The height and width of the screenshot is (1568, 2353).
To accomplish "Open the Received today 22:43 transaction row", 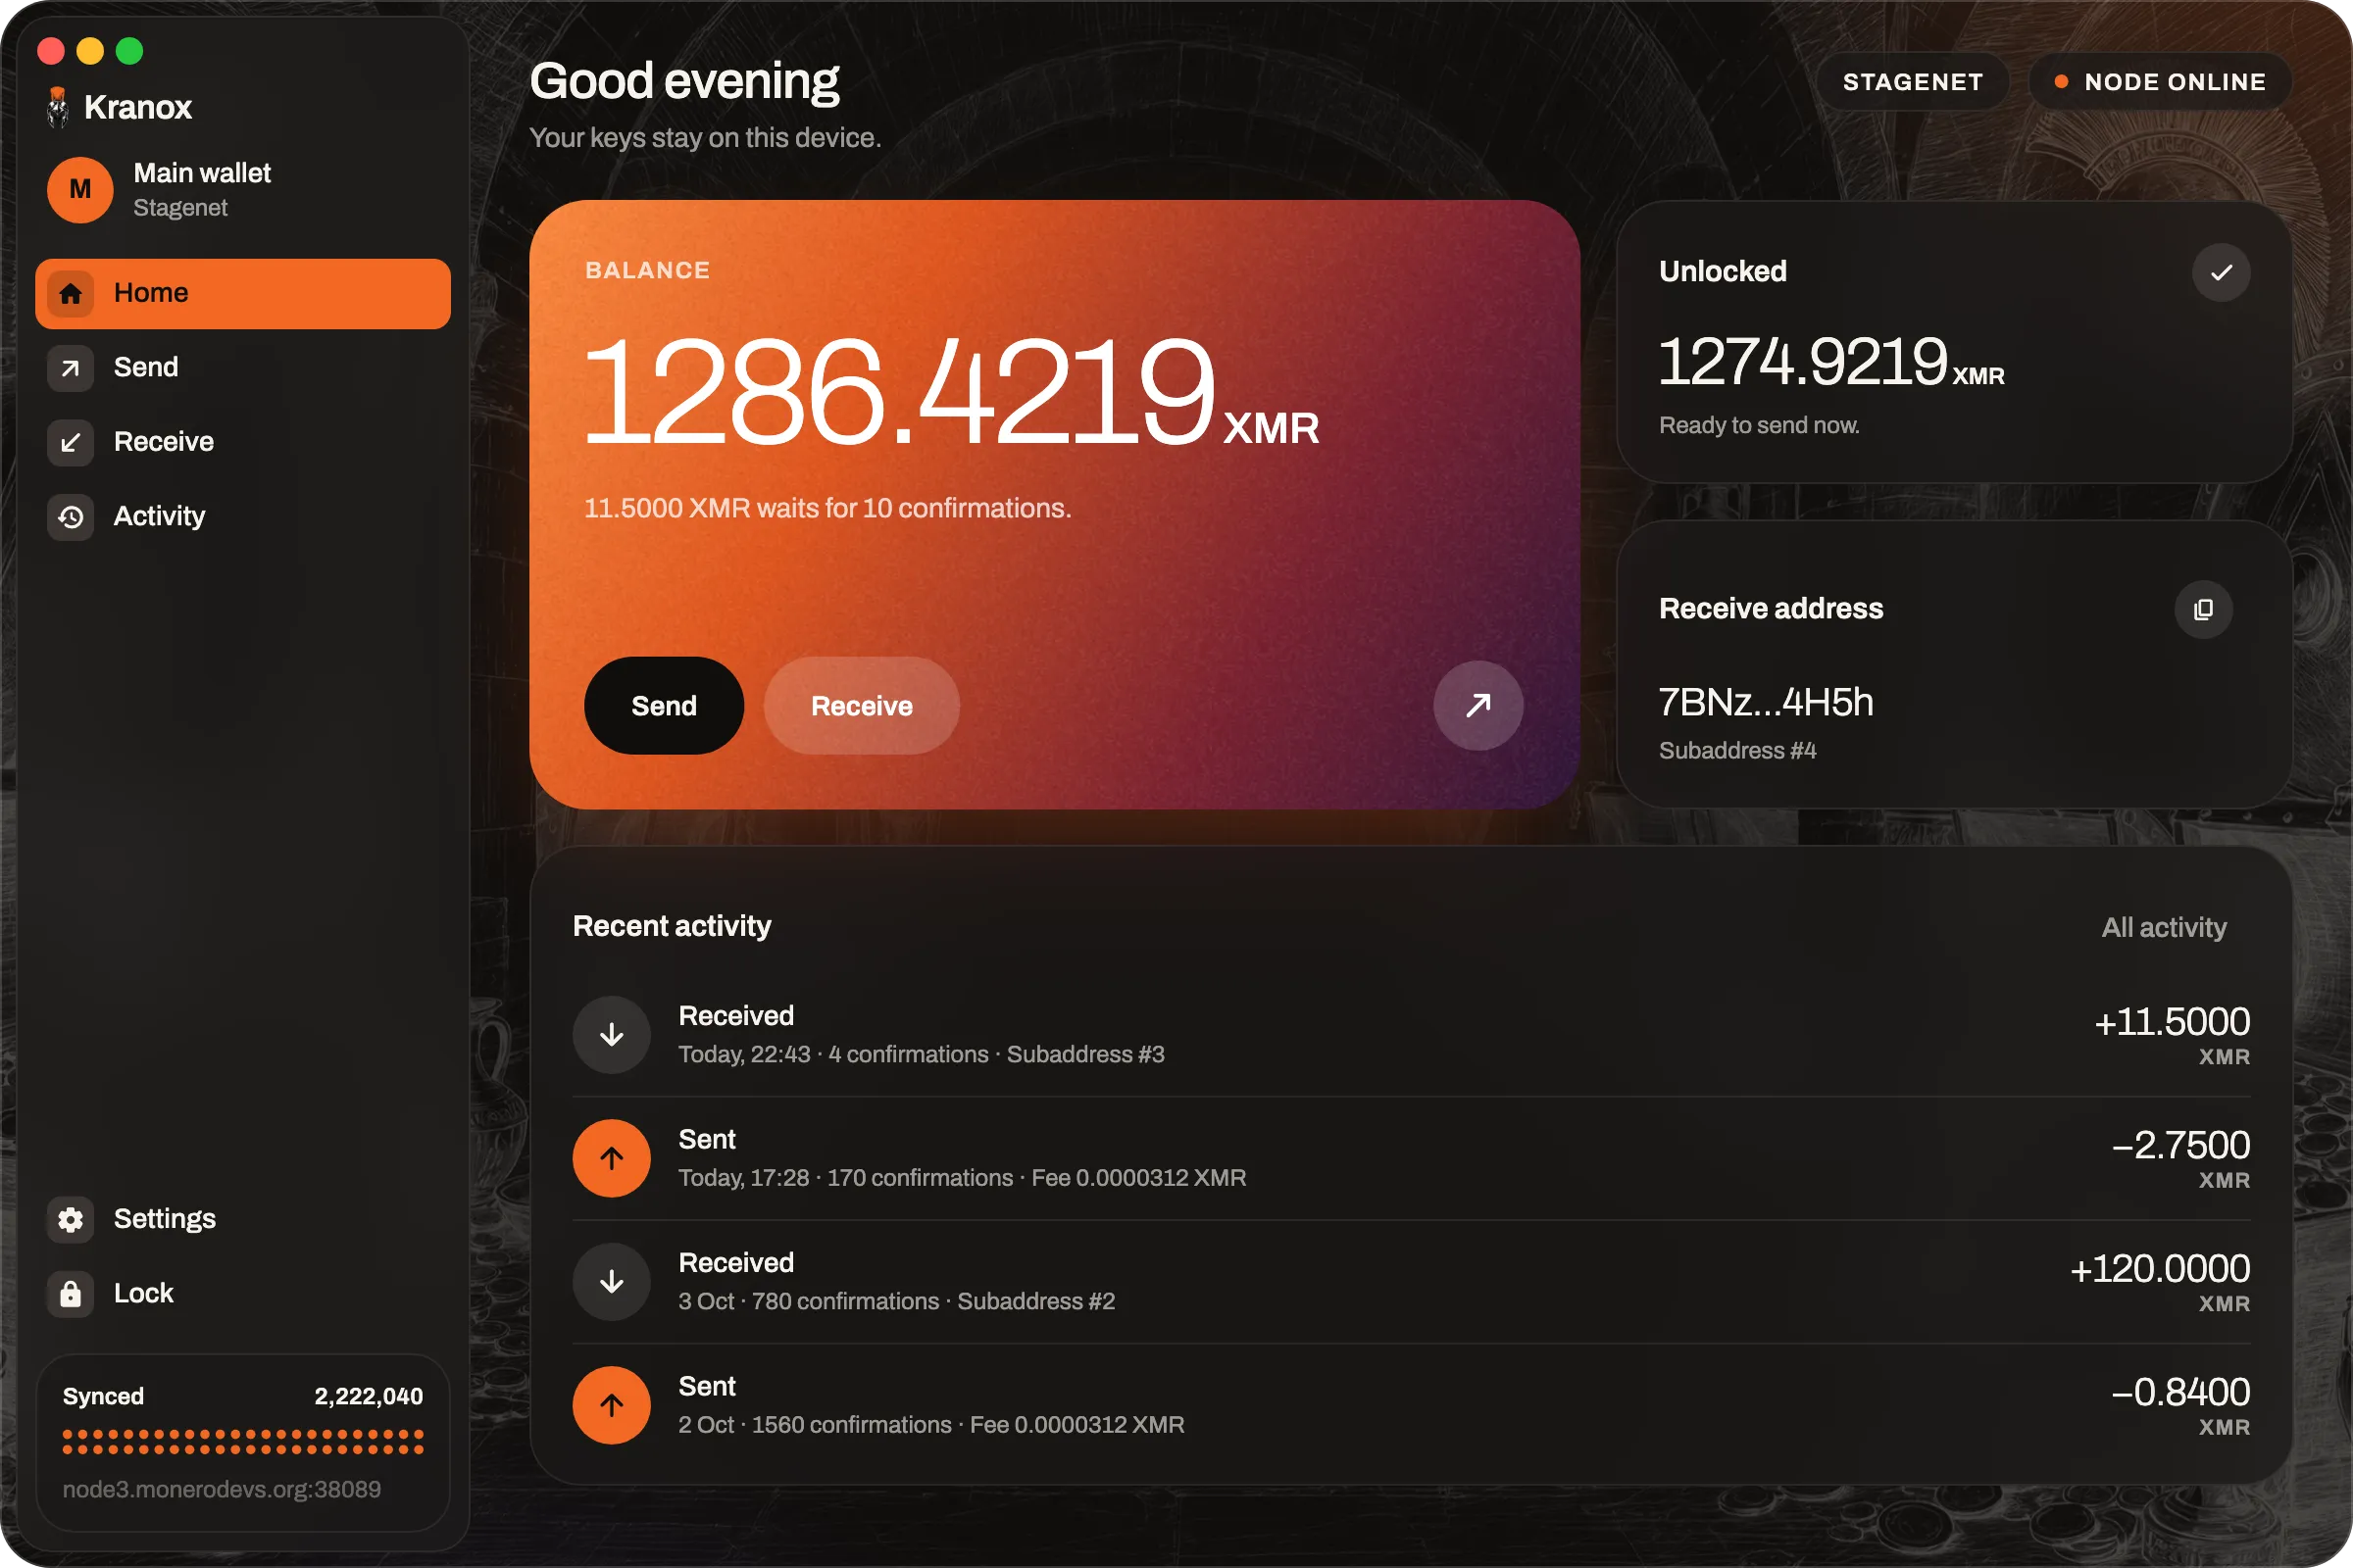I will point(1412,1035).
